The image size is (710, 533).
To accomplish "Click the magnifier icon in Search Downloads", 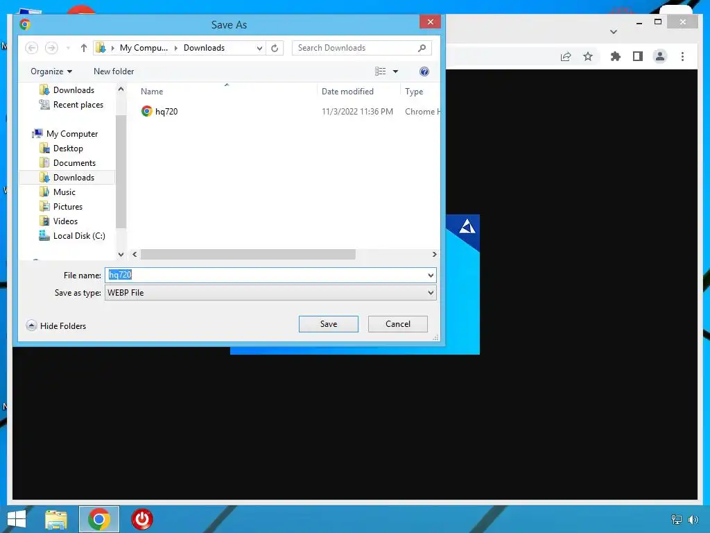I will 422,48.
